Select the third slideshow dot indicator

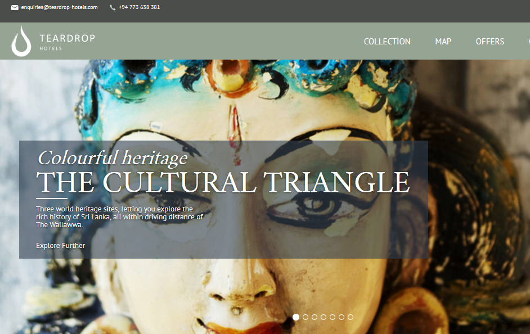pos(315,317)
